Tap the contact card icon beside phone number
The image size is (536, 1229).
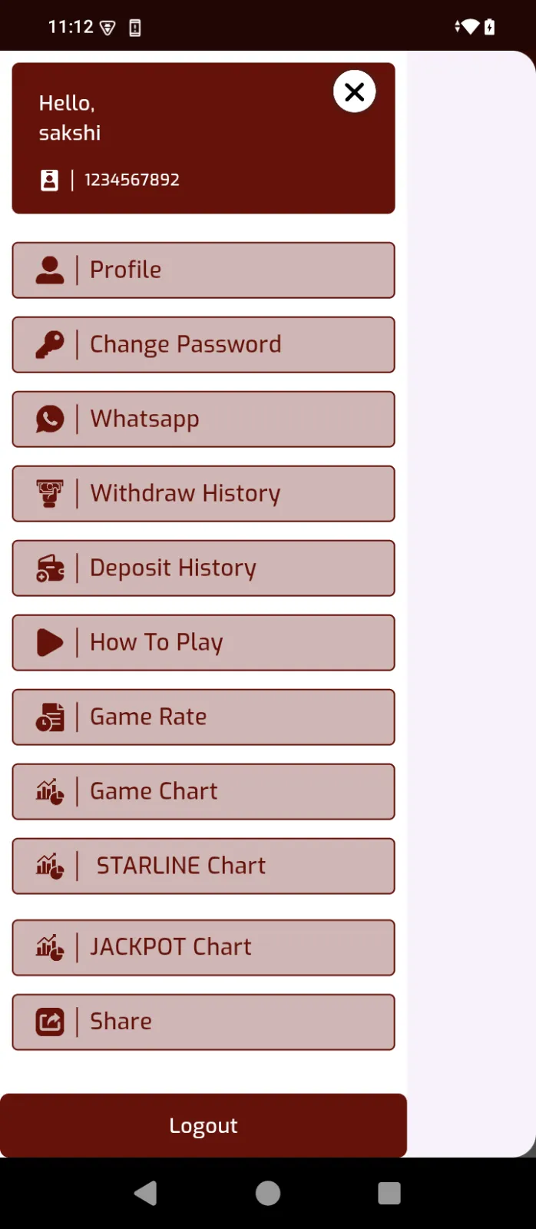(x=49, y=180)
